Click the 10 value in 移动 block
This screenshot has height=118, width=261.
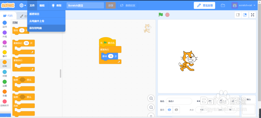point(111,56)
